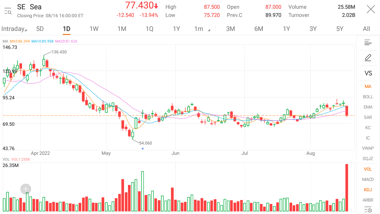Open the chart list menu icon
The image size is (380, 214).
[368, 42]
